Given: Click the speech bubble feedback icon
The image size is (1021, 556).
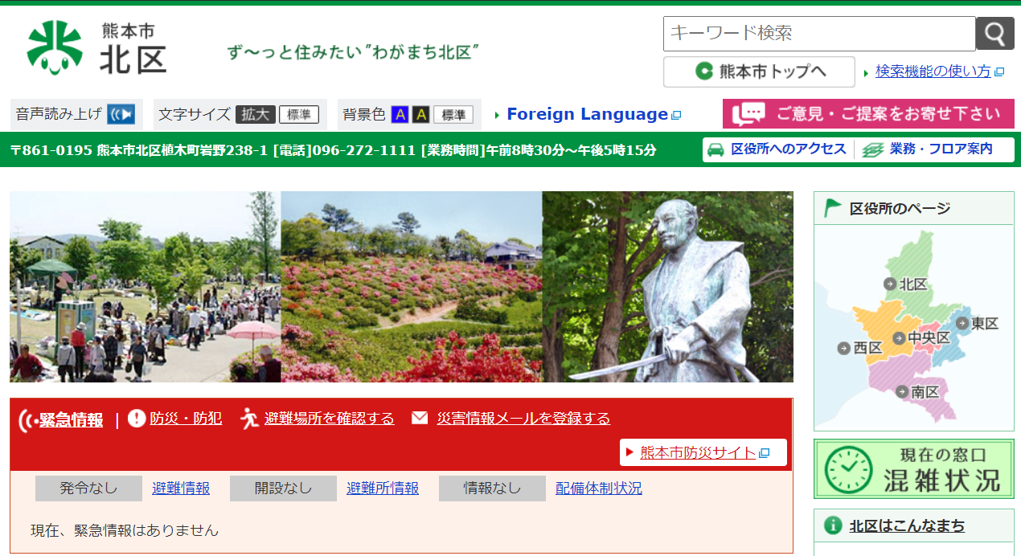Looking at the screenshot, I should click(748, 114).
